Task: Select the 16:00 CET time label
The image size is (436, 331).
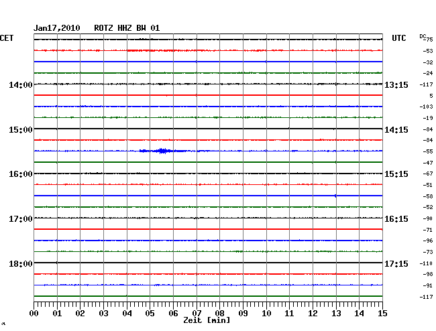Action: click(x=21, y=174)
